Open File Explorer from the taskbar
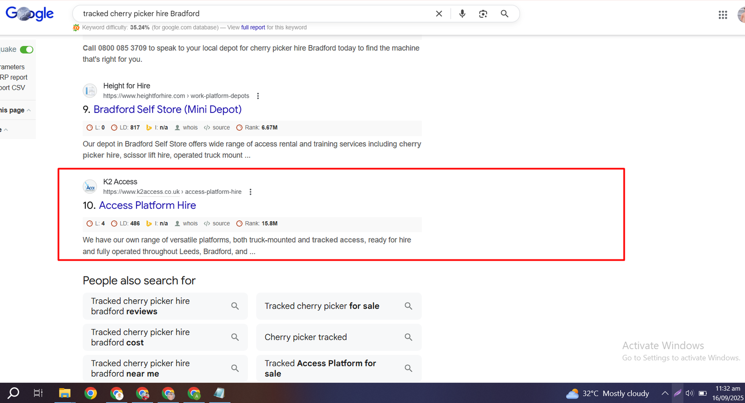The height and width of the screenshot is (403, 745). click(x=64, y=393)
